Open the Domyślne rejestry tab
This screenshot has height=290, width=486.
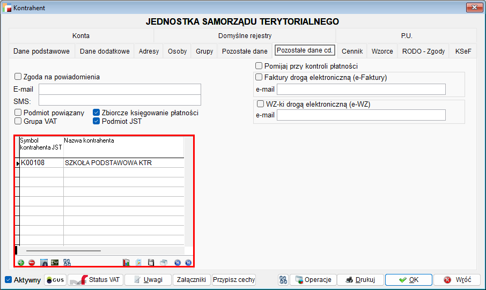[x=245, y=36]
